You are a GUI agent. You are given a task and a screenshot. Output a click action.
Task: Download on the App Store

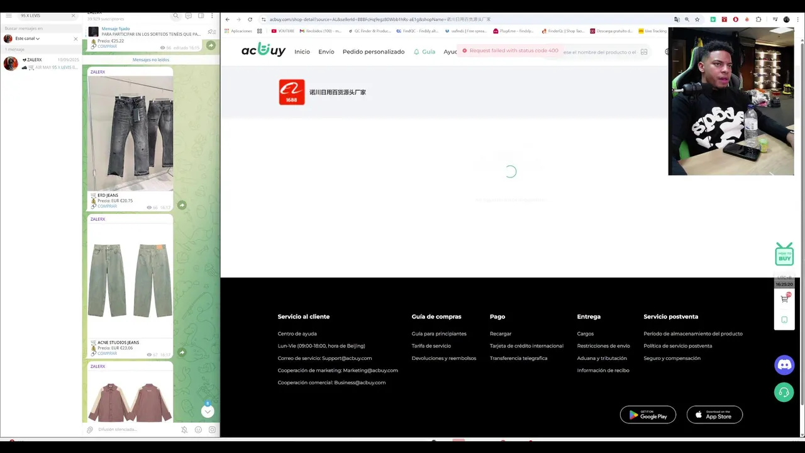click(714, 415)
